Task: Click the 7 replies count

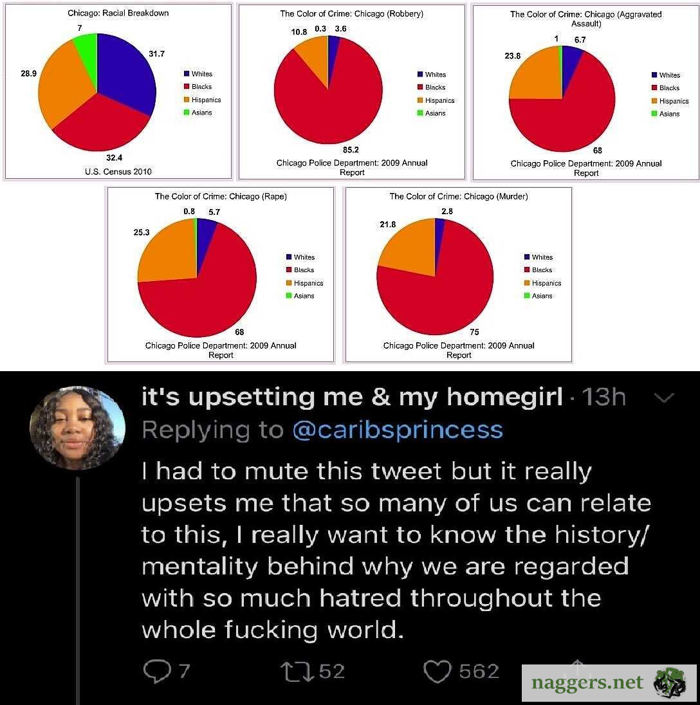Action: point(184,672)
